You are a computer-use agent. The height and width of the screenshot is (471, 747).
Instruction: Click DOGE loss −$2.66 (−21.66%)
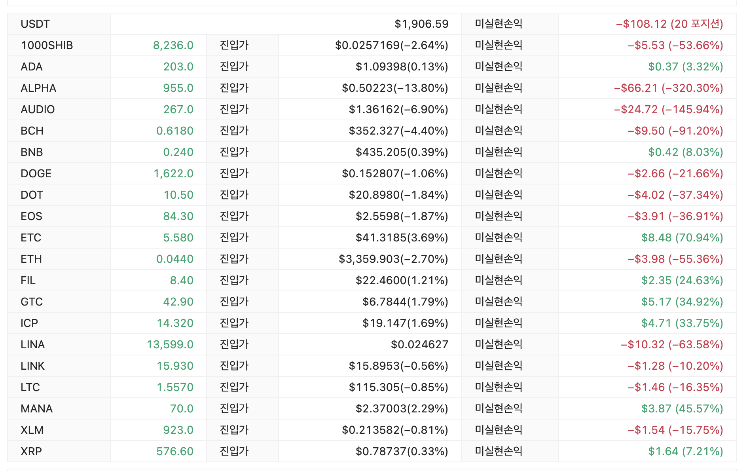coord(675,174)
